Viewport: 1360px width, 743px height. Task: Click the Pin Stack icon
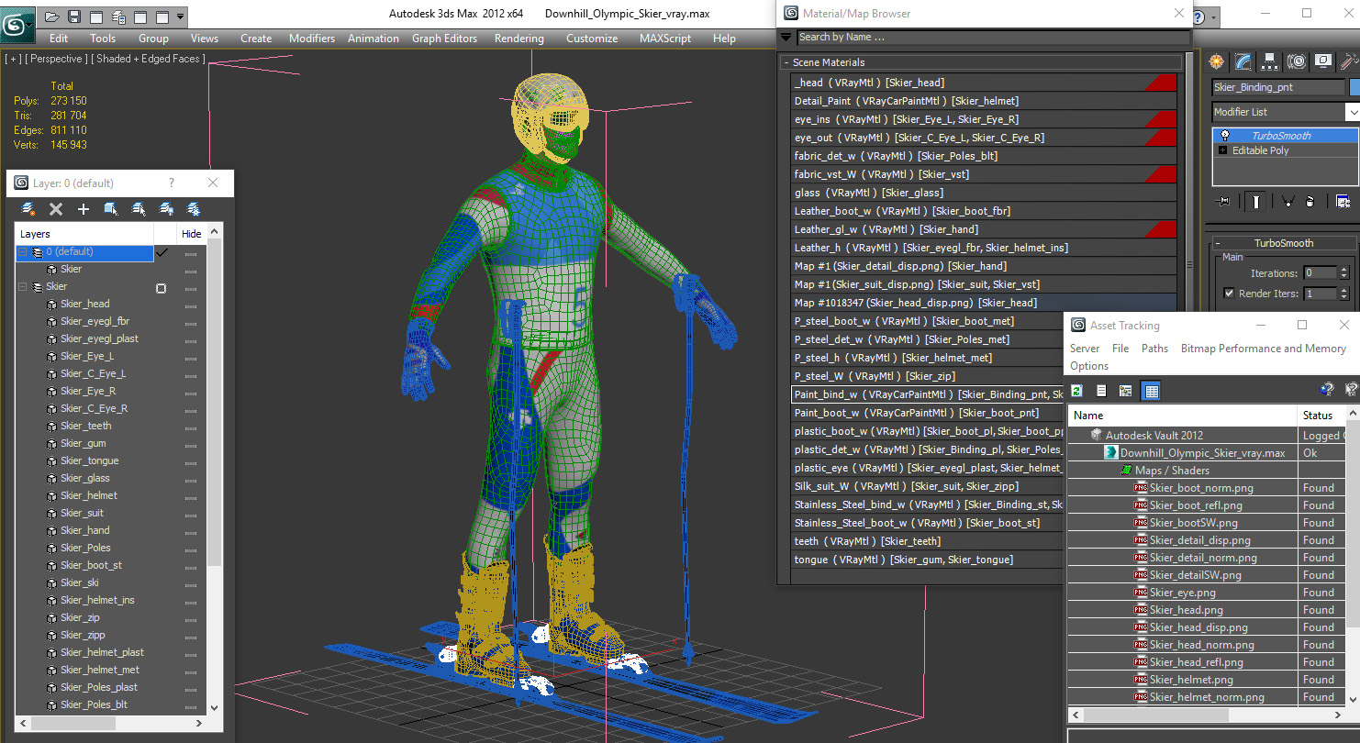[1222, 201]
